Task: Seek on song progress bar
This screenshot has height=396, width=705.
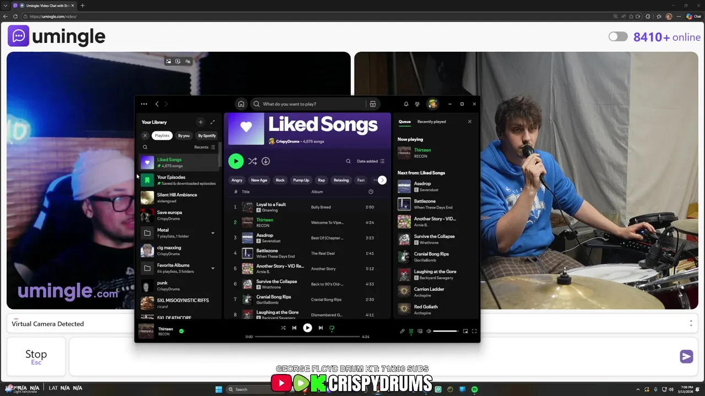Action: coord(307,337)
